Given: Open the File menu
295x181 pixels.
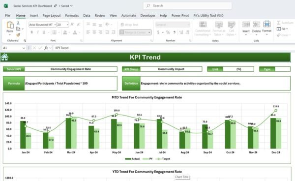Looking at the screenshot, I should tap(7, 15).
